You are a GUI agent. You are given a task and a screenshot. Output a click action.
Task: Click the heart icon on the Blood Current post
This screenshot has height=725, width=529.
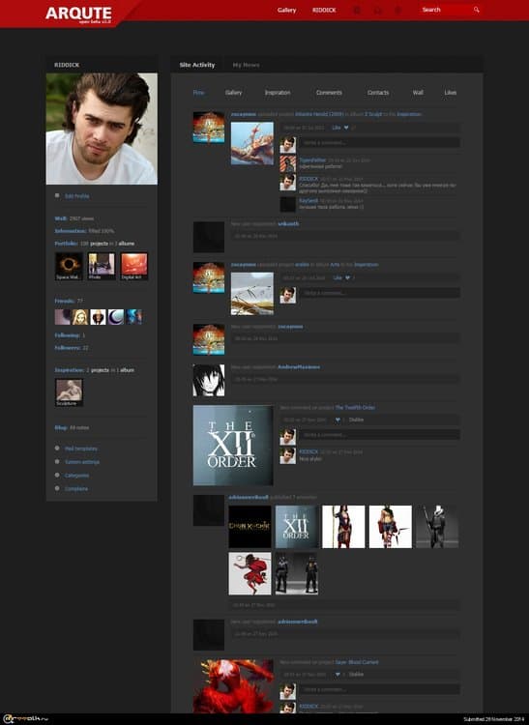pyautogui.click(x=338, y=675)
